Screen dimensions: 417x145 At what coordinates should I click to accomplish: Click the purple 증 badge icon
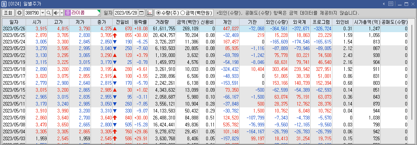[x=67, y=13]
